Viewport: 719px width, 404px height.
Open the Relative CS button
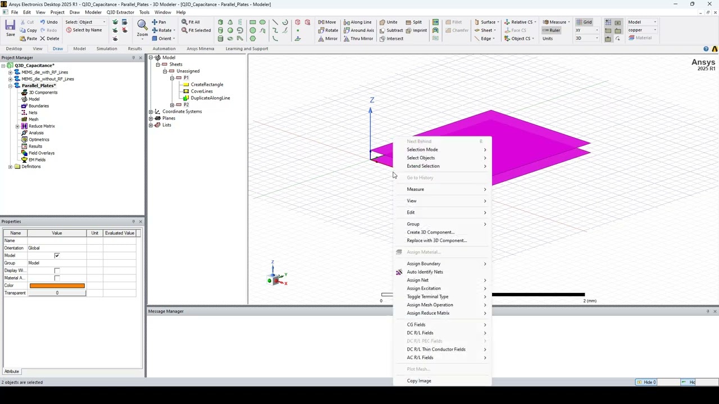(x=520, y=22)
